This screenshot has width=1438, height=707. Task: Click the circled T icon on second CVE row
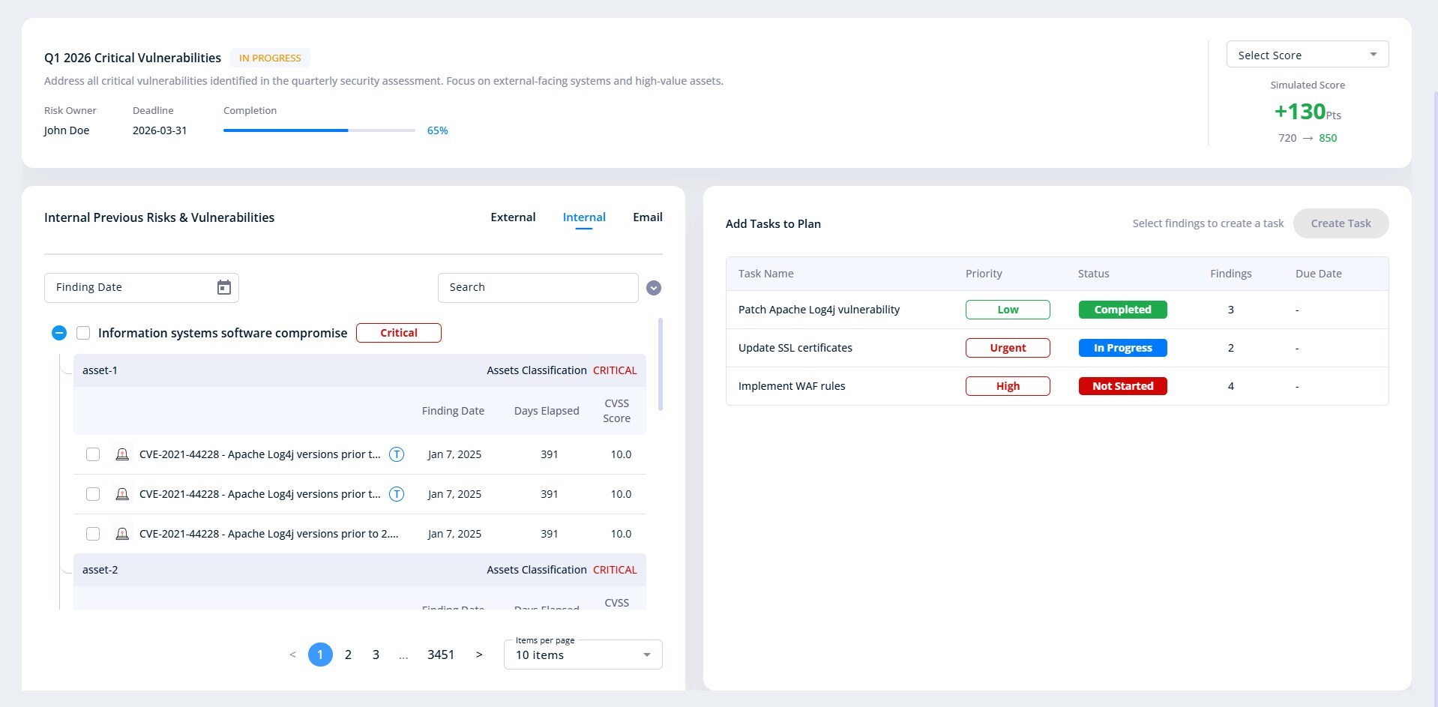pyautogui.click(x=397, y=494)
